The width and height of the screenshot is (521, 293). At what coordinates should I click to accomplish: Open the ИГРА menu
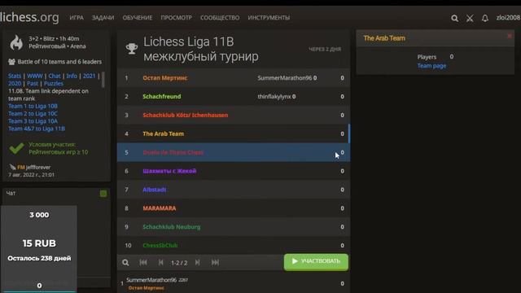(x=77, y=18)
